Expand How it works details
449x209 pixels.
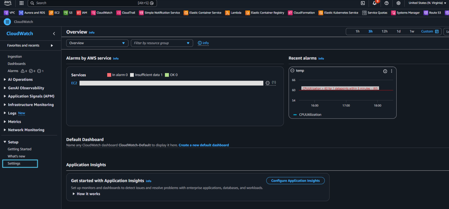pyautogui.click(x=86, y=194)
